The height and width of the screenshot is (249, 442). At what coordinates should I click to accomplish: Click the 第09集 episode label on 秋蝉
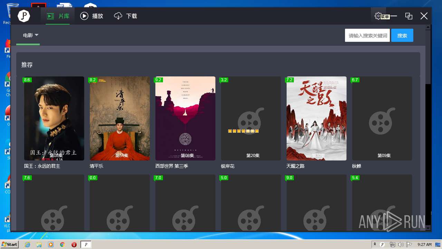384,156
